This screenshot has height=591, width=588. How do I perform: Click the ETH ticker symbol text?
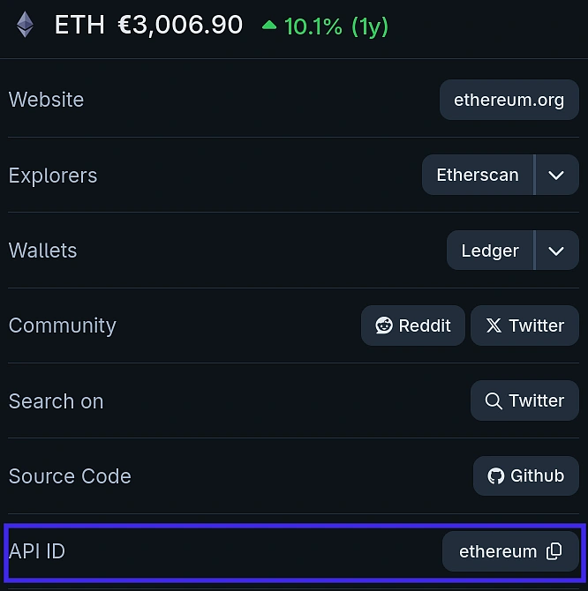[x=79, y=25]
